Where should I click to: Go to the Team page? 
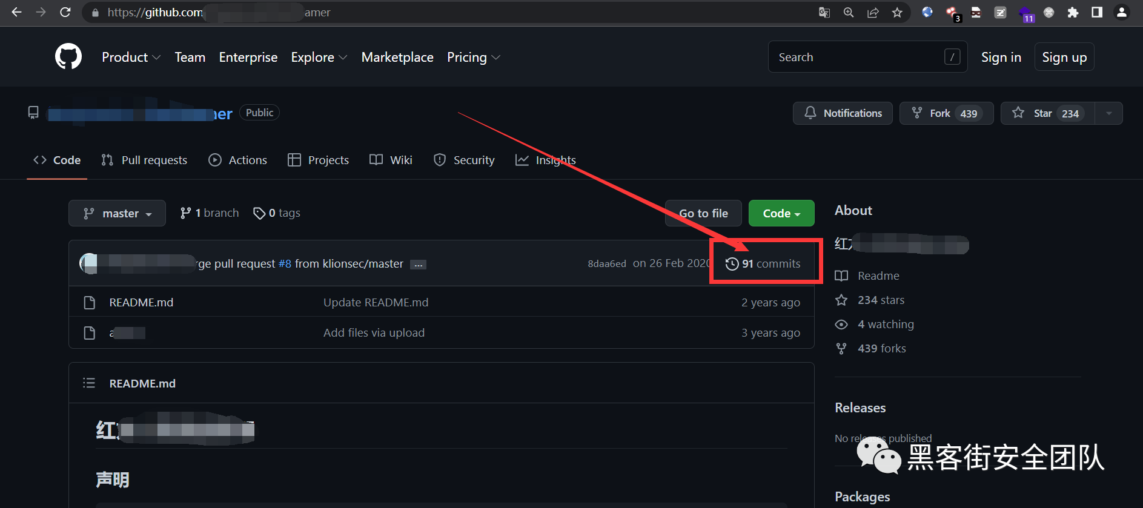tap(190, 57)
